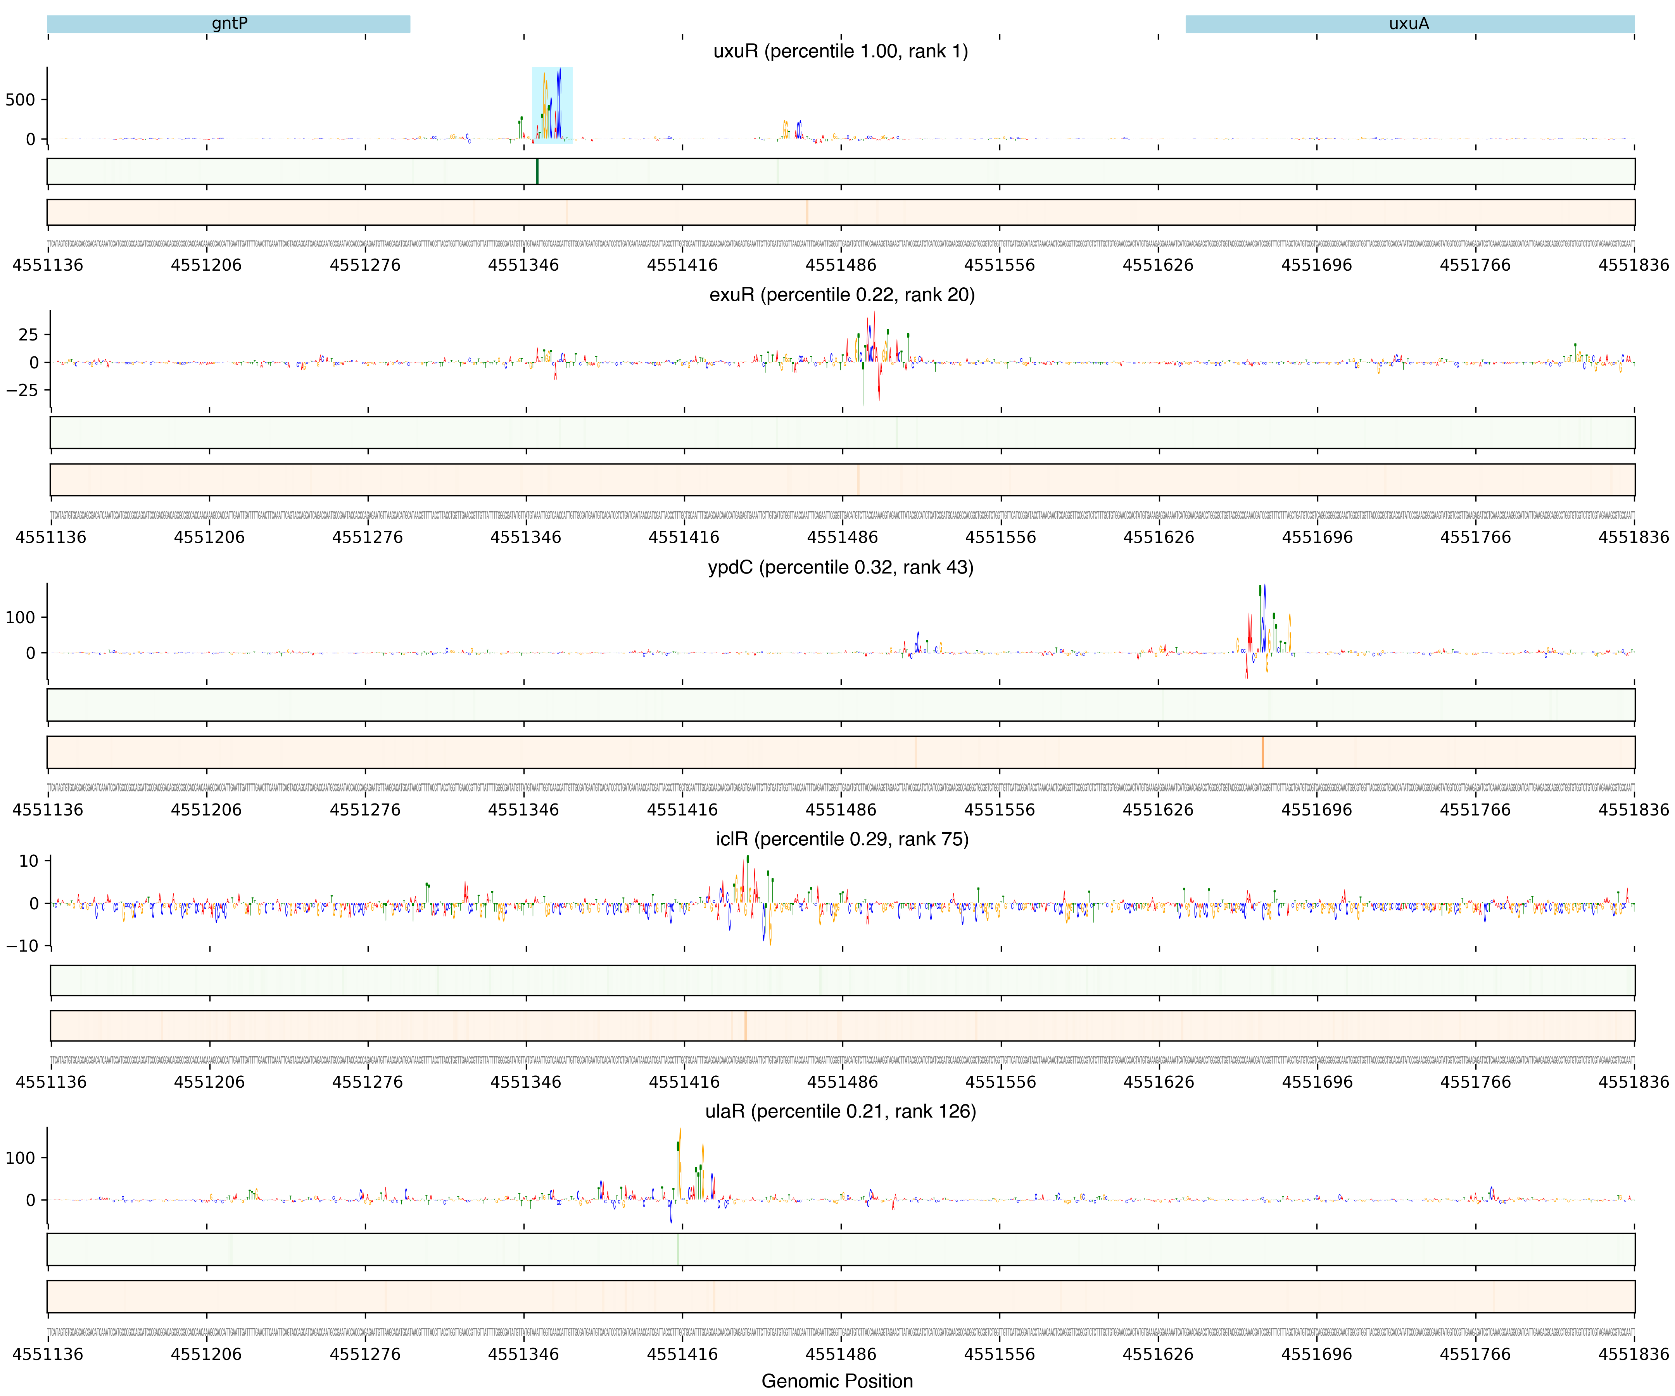The height and width of the screenshot is (1396, 1675).
Task: Click the '500' y-axis label in uxuR panel
Action: [x=21, y=100]
